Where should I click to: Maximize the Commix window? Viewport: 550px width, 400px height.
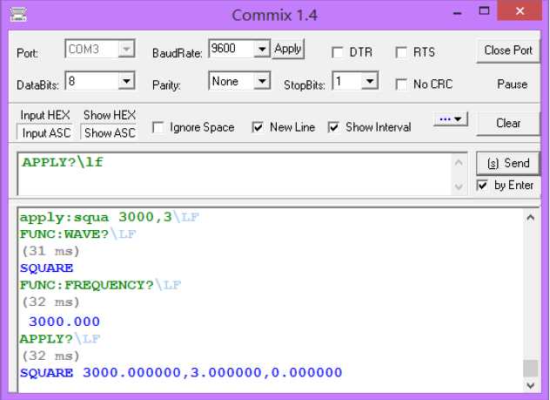coord(485,10)
